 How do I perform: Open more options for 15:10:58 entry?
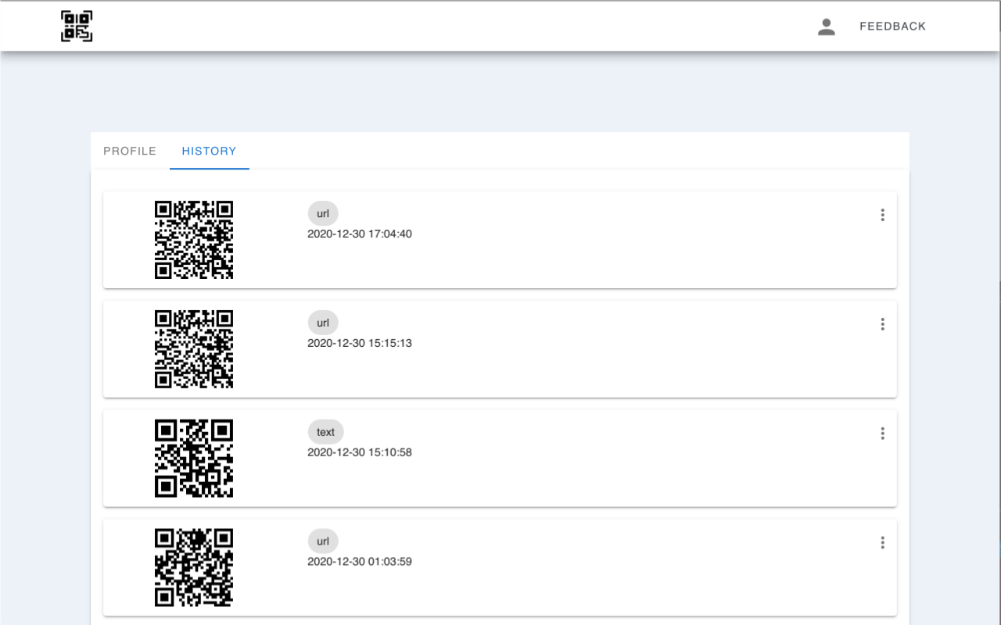pos(882,434)
